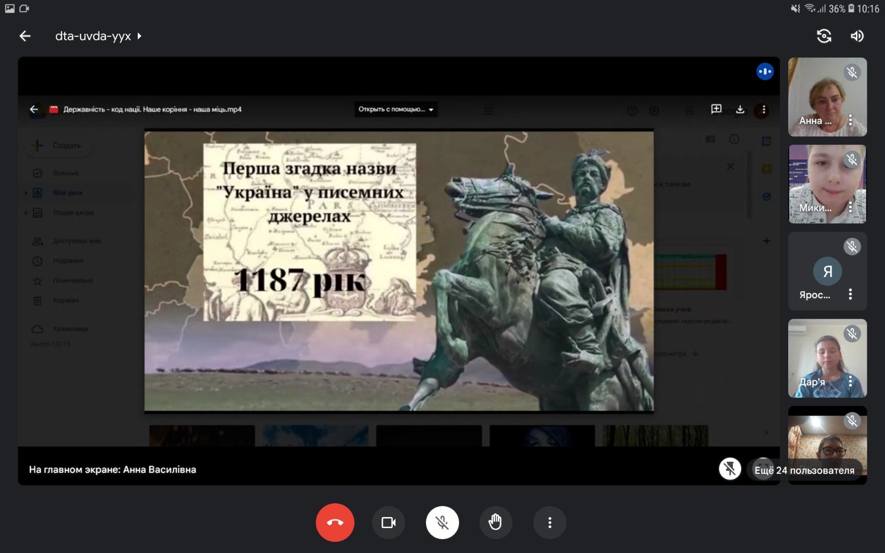Expand the dta-uvda-yyx meeting details arrow
Image resolution: width=885 pixels, height=553 pixels.
point(139,36)
